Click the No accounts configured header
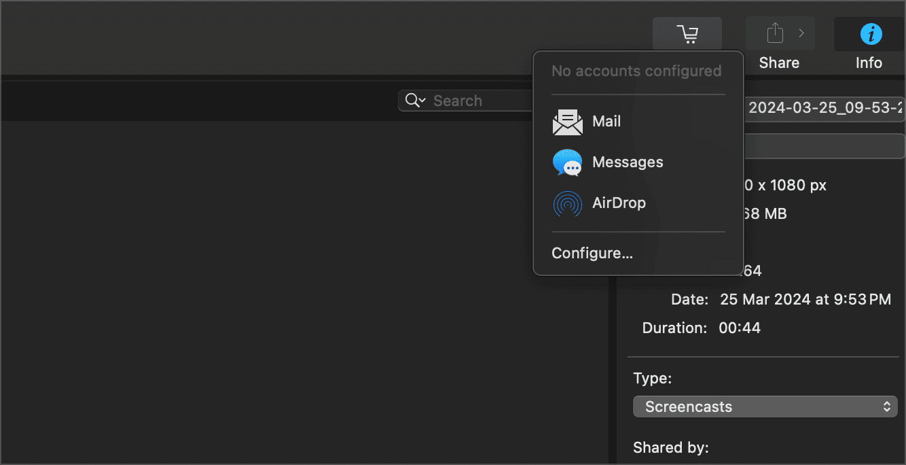Viewport: 906px width, 465px height. (x=636, y=70)
